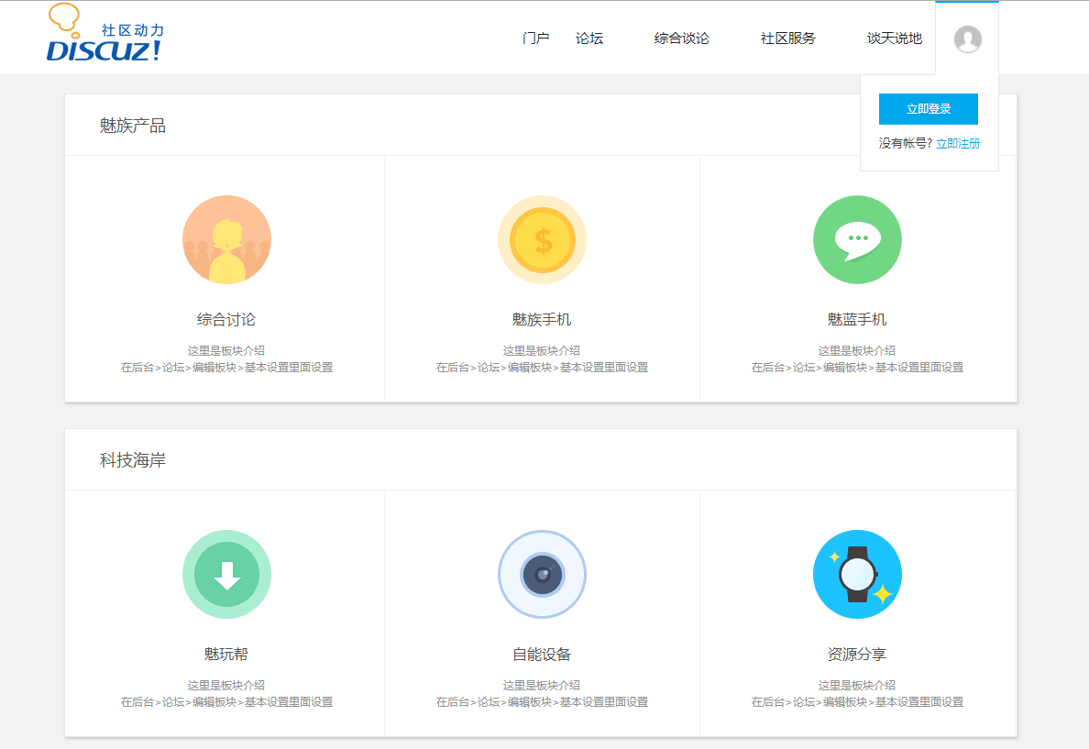Open the 社区服务 nav item
Screen dimensions: 1089x749
point(787,39)
